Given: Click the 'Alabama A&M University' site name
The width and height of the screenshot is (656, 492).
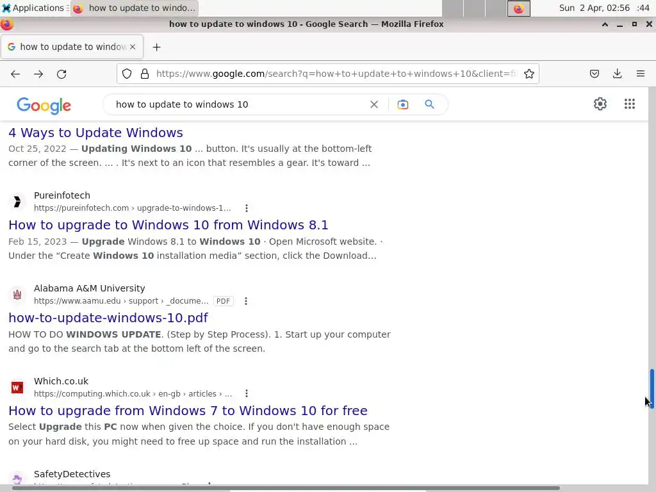Looking at the screenshot, I should [x=90, y=288].
